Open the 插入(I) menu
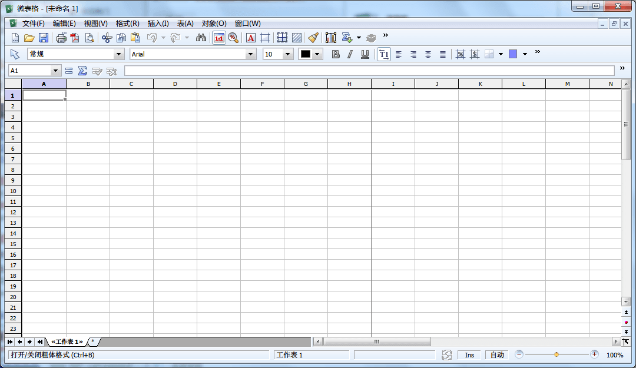Screen dimensions: 636x368 tap(158, 24)
